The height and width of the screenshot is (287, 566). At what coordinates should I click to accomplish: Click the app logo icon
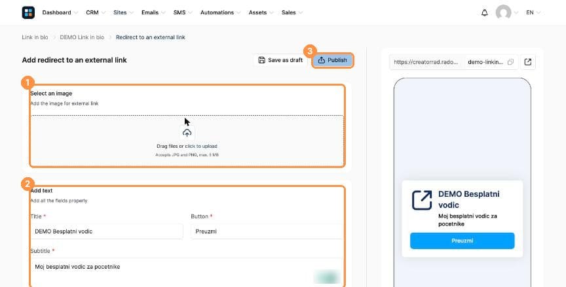coord(28,12)
